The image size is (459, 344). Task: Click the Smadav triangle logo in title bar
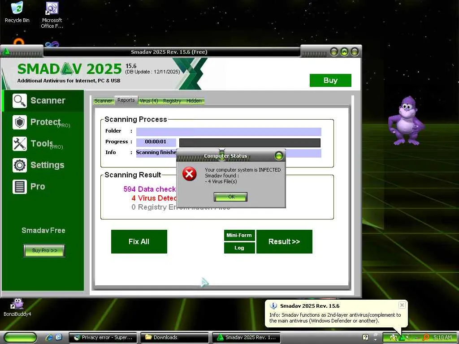click(6, 52)
